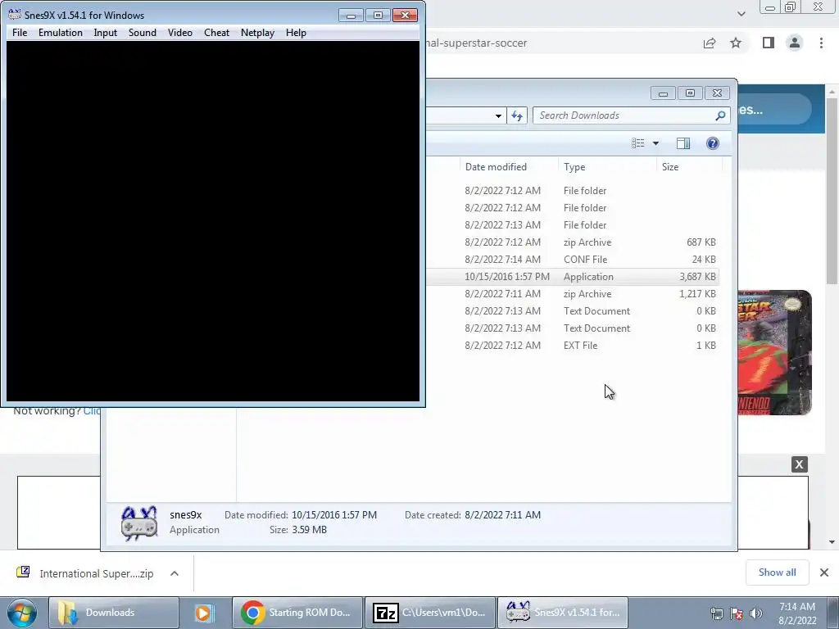Click the Change your view icon in Explorer
This screenshot has width=839, height=629.
(637, 143)
